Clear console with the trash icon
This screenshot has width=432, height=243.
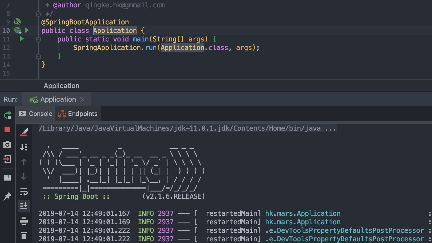tap(24, 235)
